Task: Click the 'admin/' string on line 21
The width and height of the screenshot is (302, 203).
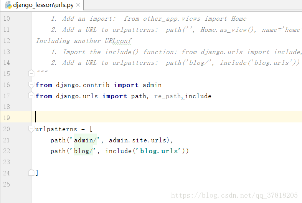Action: coord(85,140)
